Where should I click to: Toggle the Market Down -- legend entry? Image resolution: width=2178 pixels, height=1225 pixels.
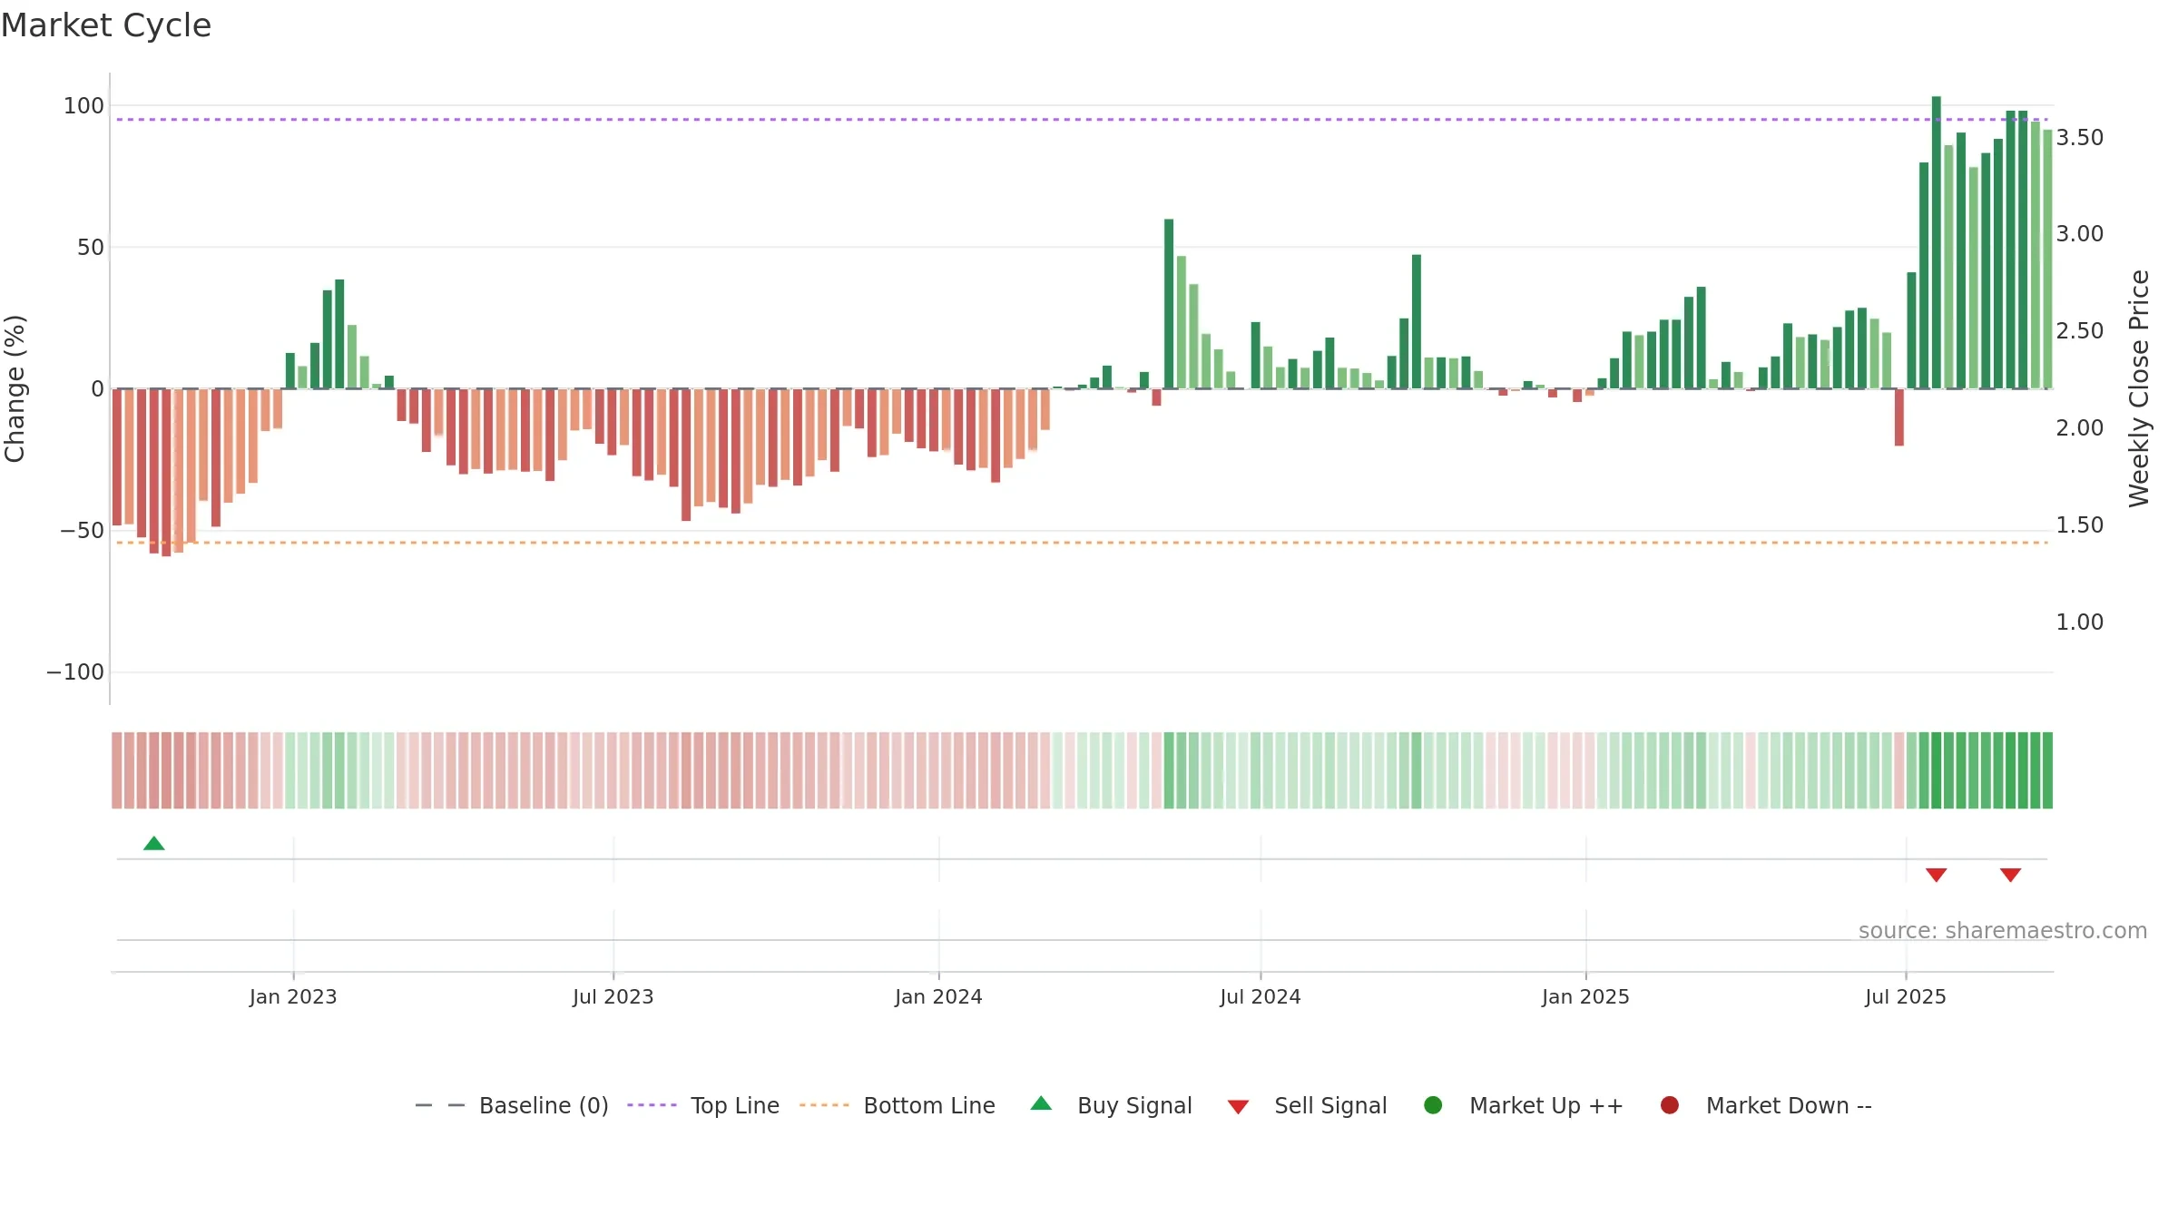click(1766, 1105)
